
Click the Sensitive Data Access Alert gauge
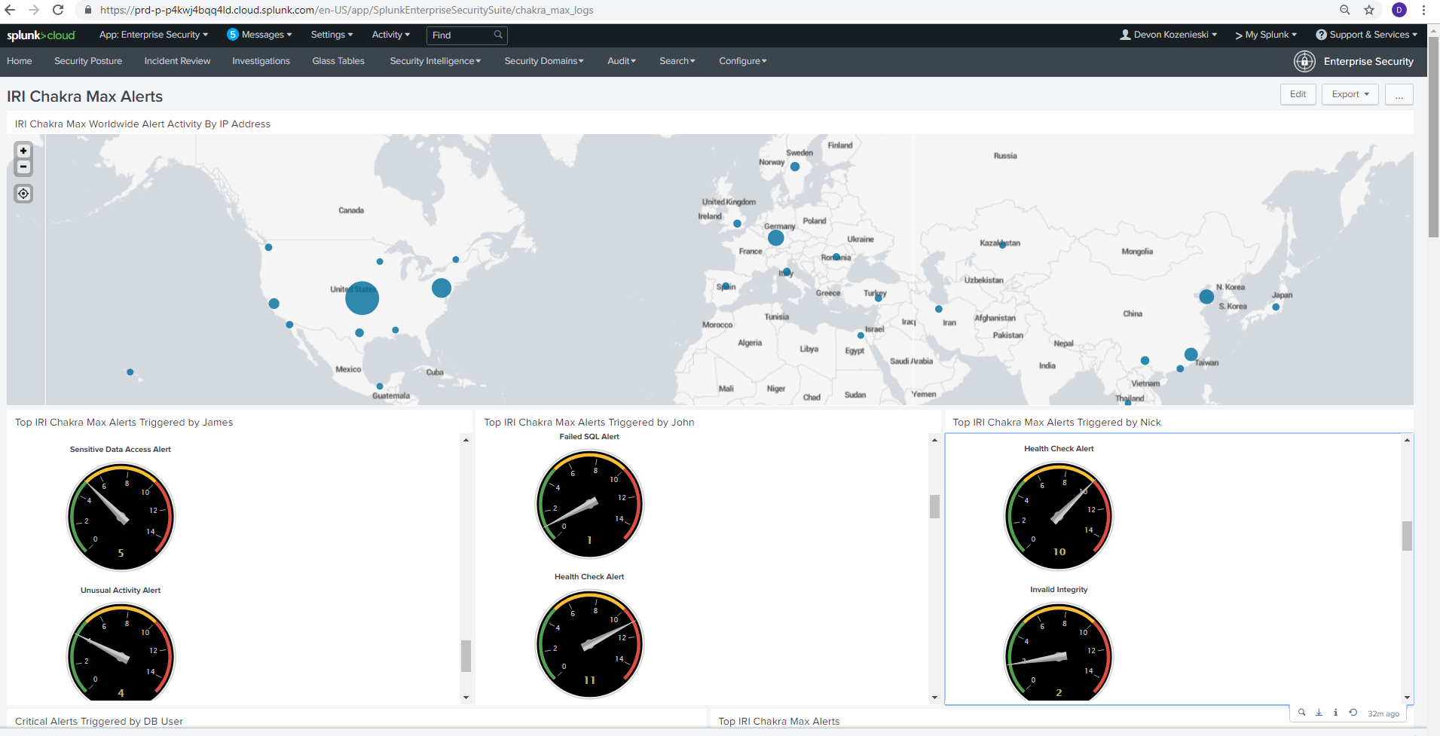pos(121,517)
